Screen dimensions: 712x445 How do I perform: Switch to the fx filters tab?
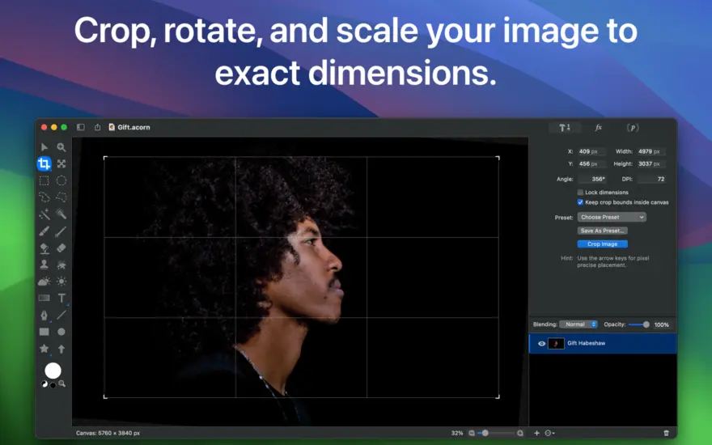pyautogui.click(x=599, y=128)
